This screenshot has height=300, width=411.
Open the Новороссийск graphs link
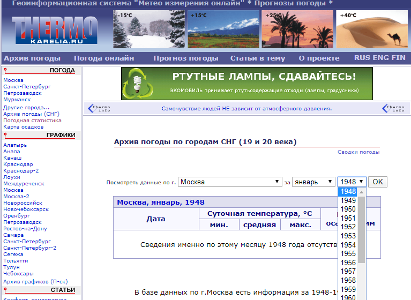coord(23,203)
